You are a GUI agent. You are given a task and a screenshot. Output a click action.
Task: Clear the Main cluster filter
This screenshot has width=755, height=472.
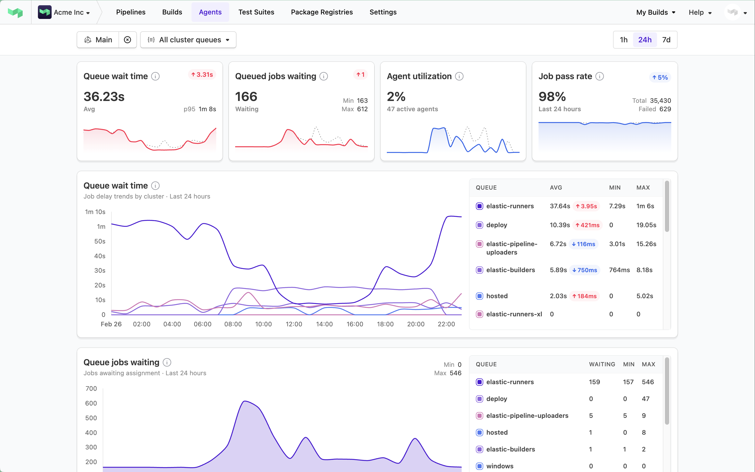(127, 40)
